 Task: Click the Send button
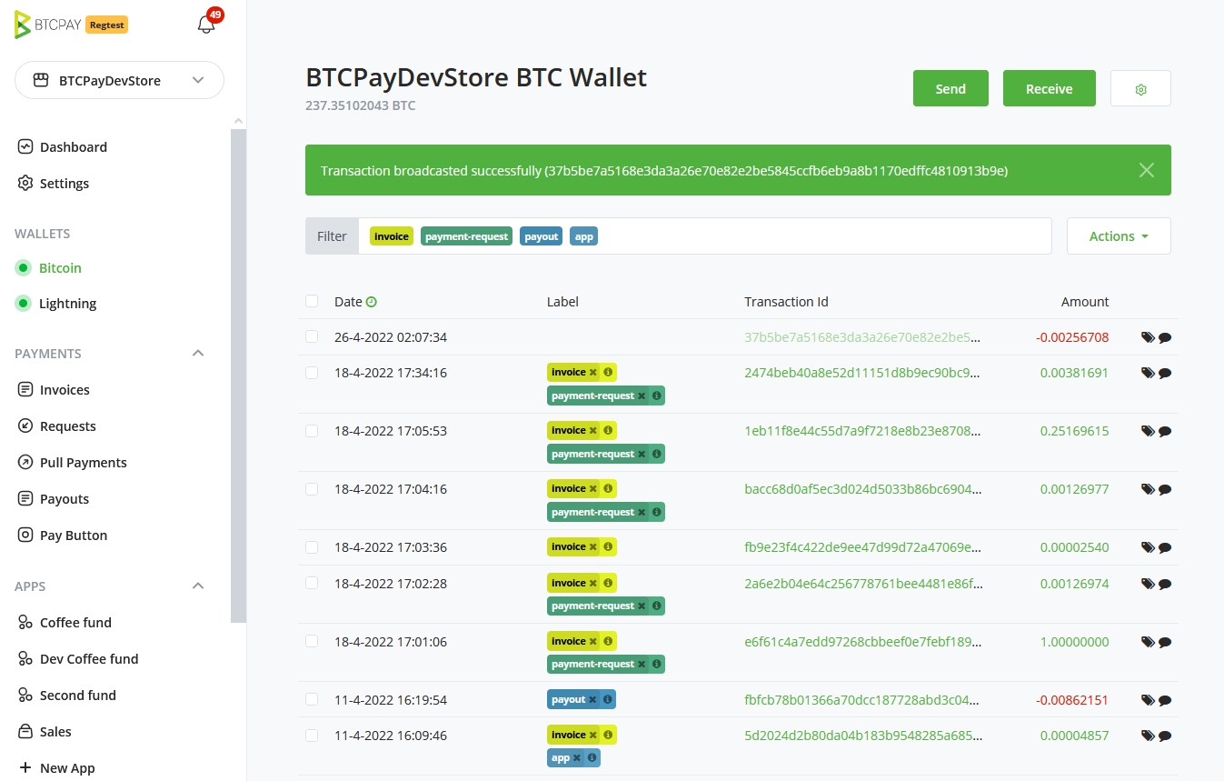pos(950,88)
